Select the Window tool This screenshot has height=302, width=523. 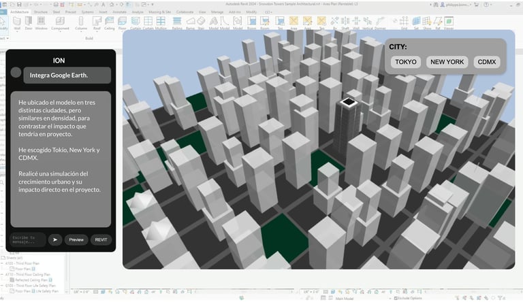pyautogui.click(x=41, y=23)
